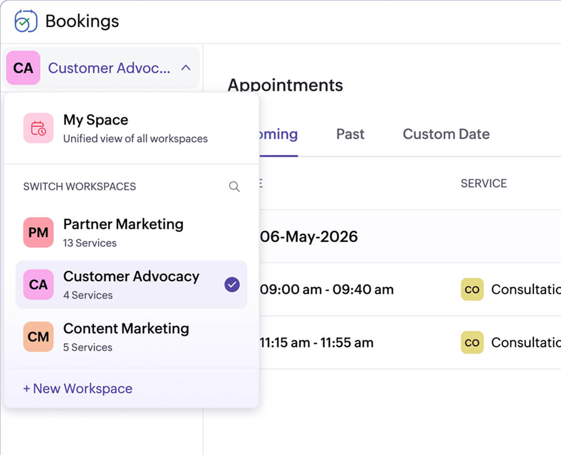Collapse the Customer Advoc... workspace dropdown
The width and height of the screenshot is (561, 455).
pos(101,68)
